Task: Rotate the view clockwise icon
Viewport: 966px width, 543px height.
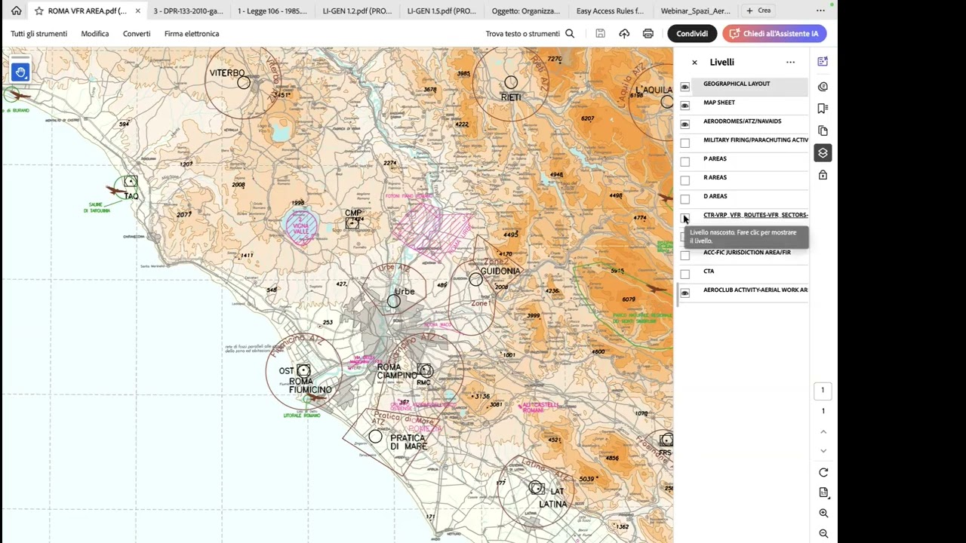Action: click(x=823, y=473)
